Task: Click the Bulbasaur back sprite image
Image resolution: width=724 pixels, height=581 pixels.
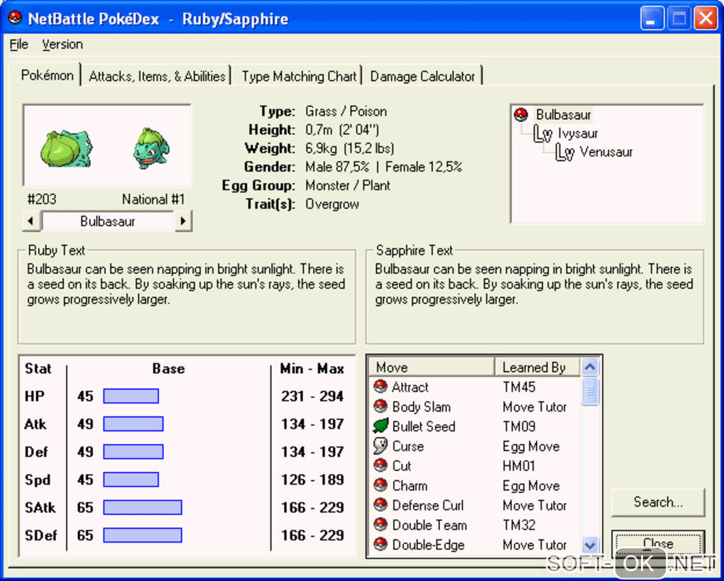Action: coord(67,148)
